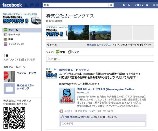Open the MOVING S logo photo thumbnail
158x131 pixels.
tap(57, 33)
